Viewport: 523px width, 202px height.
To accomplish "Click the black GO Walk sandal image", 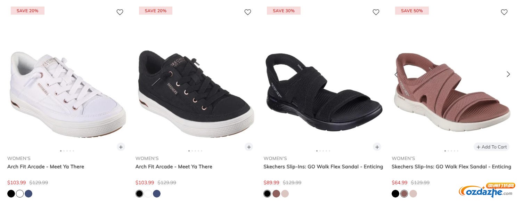I will pyautogui.click(x=324, y=92).
